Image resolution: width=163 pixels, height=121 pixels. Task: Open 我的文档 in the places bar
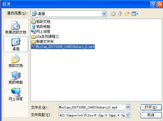point(16,61)
